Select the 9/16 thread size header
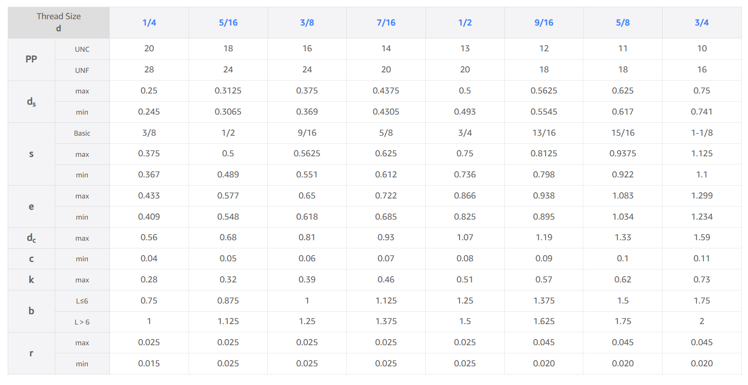The height and width of the screenshot is (385, 748). (x=544, y=23)
